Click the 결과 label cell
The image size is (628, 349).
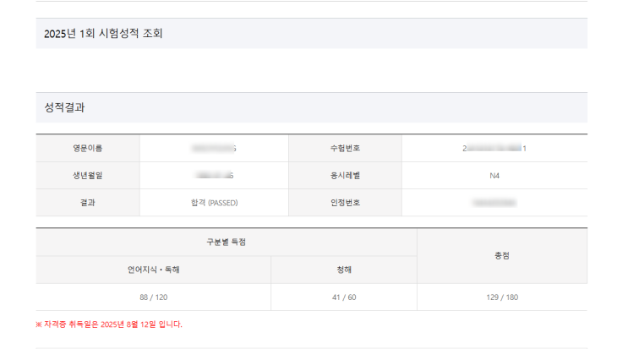(87, 203)
